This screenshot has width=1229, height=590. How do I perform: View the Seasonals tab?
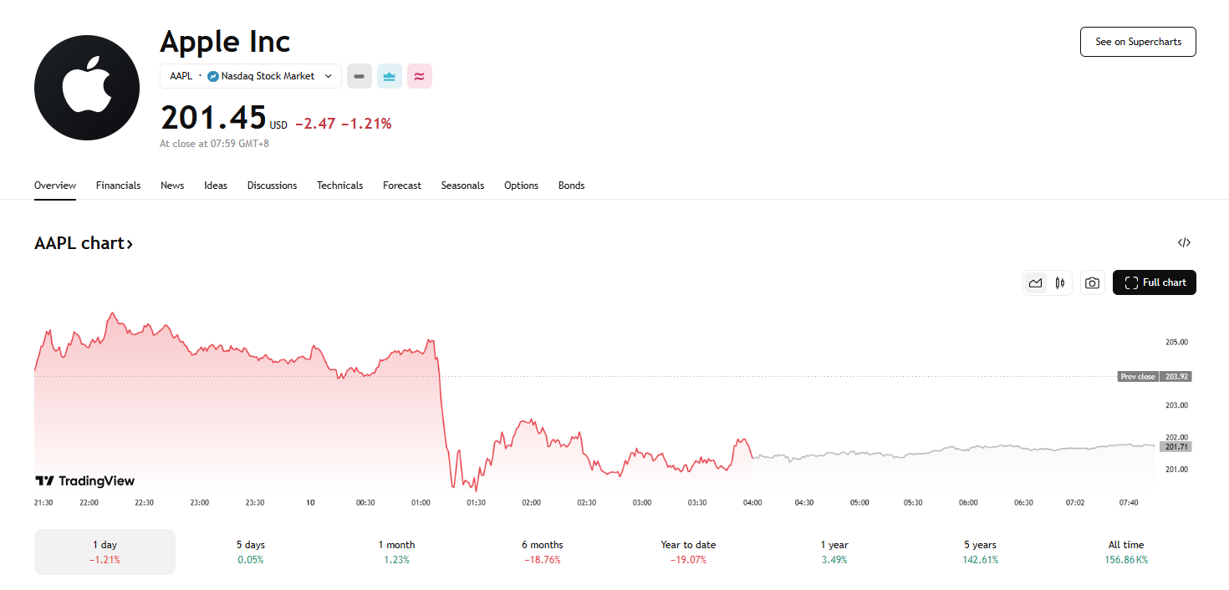coord(462,186)
